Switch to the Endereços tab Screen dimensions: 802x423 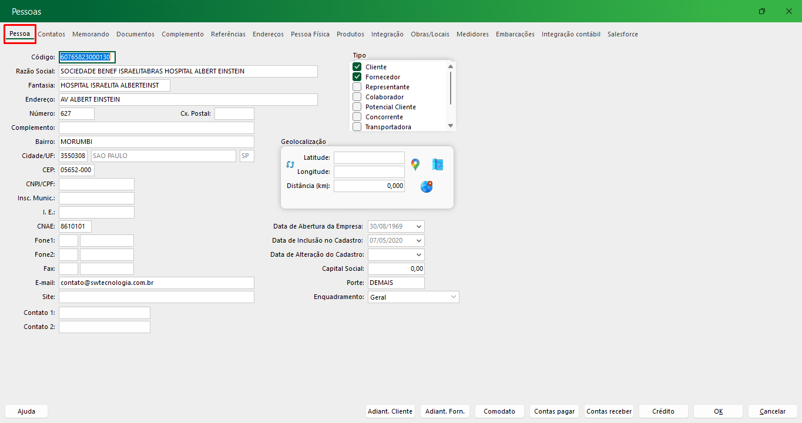268,34
